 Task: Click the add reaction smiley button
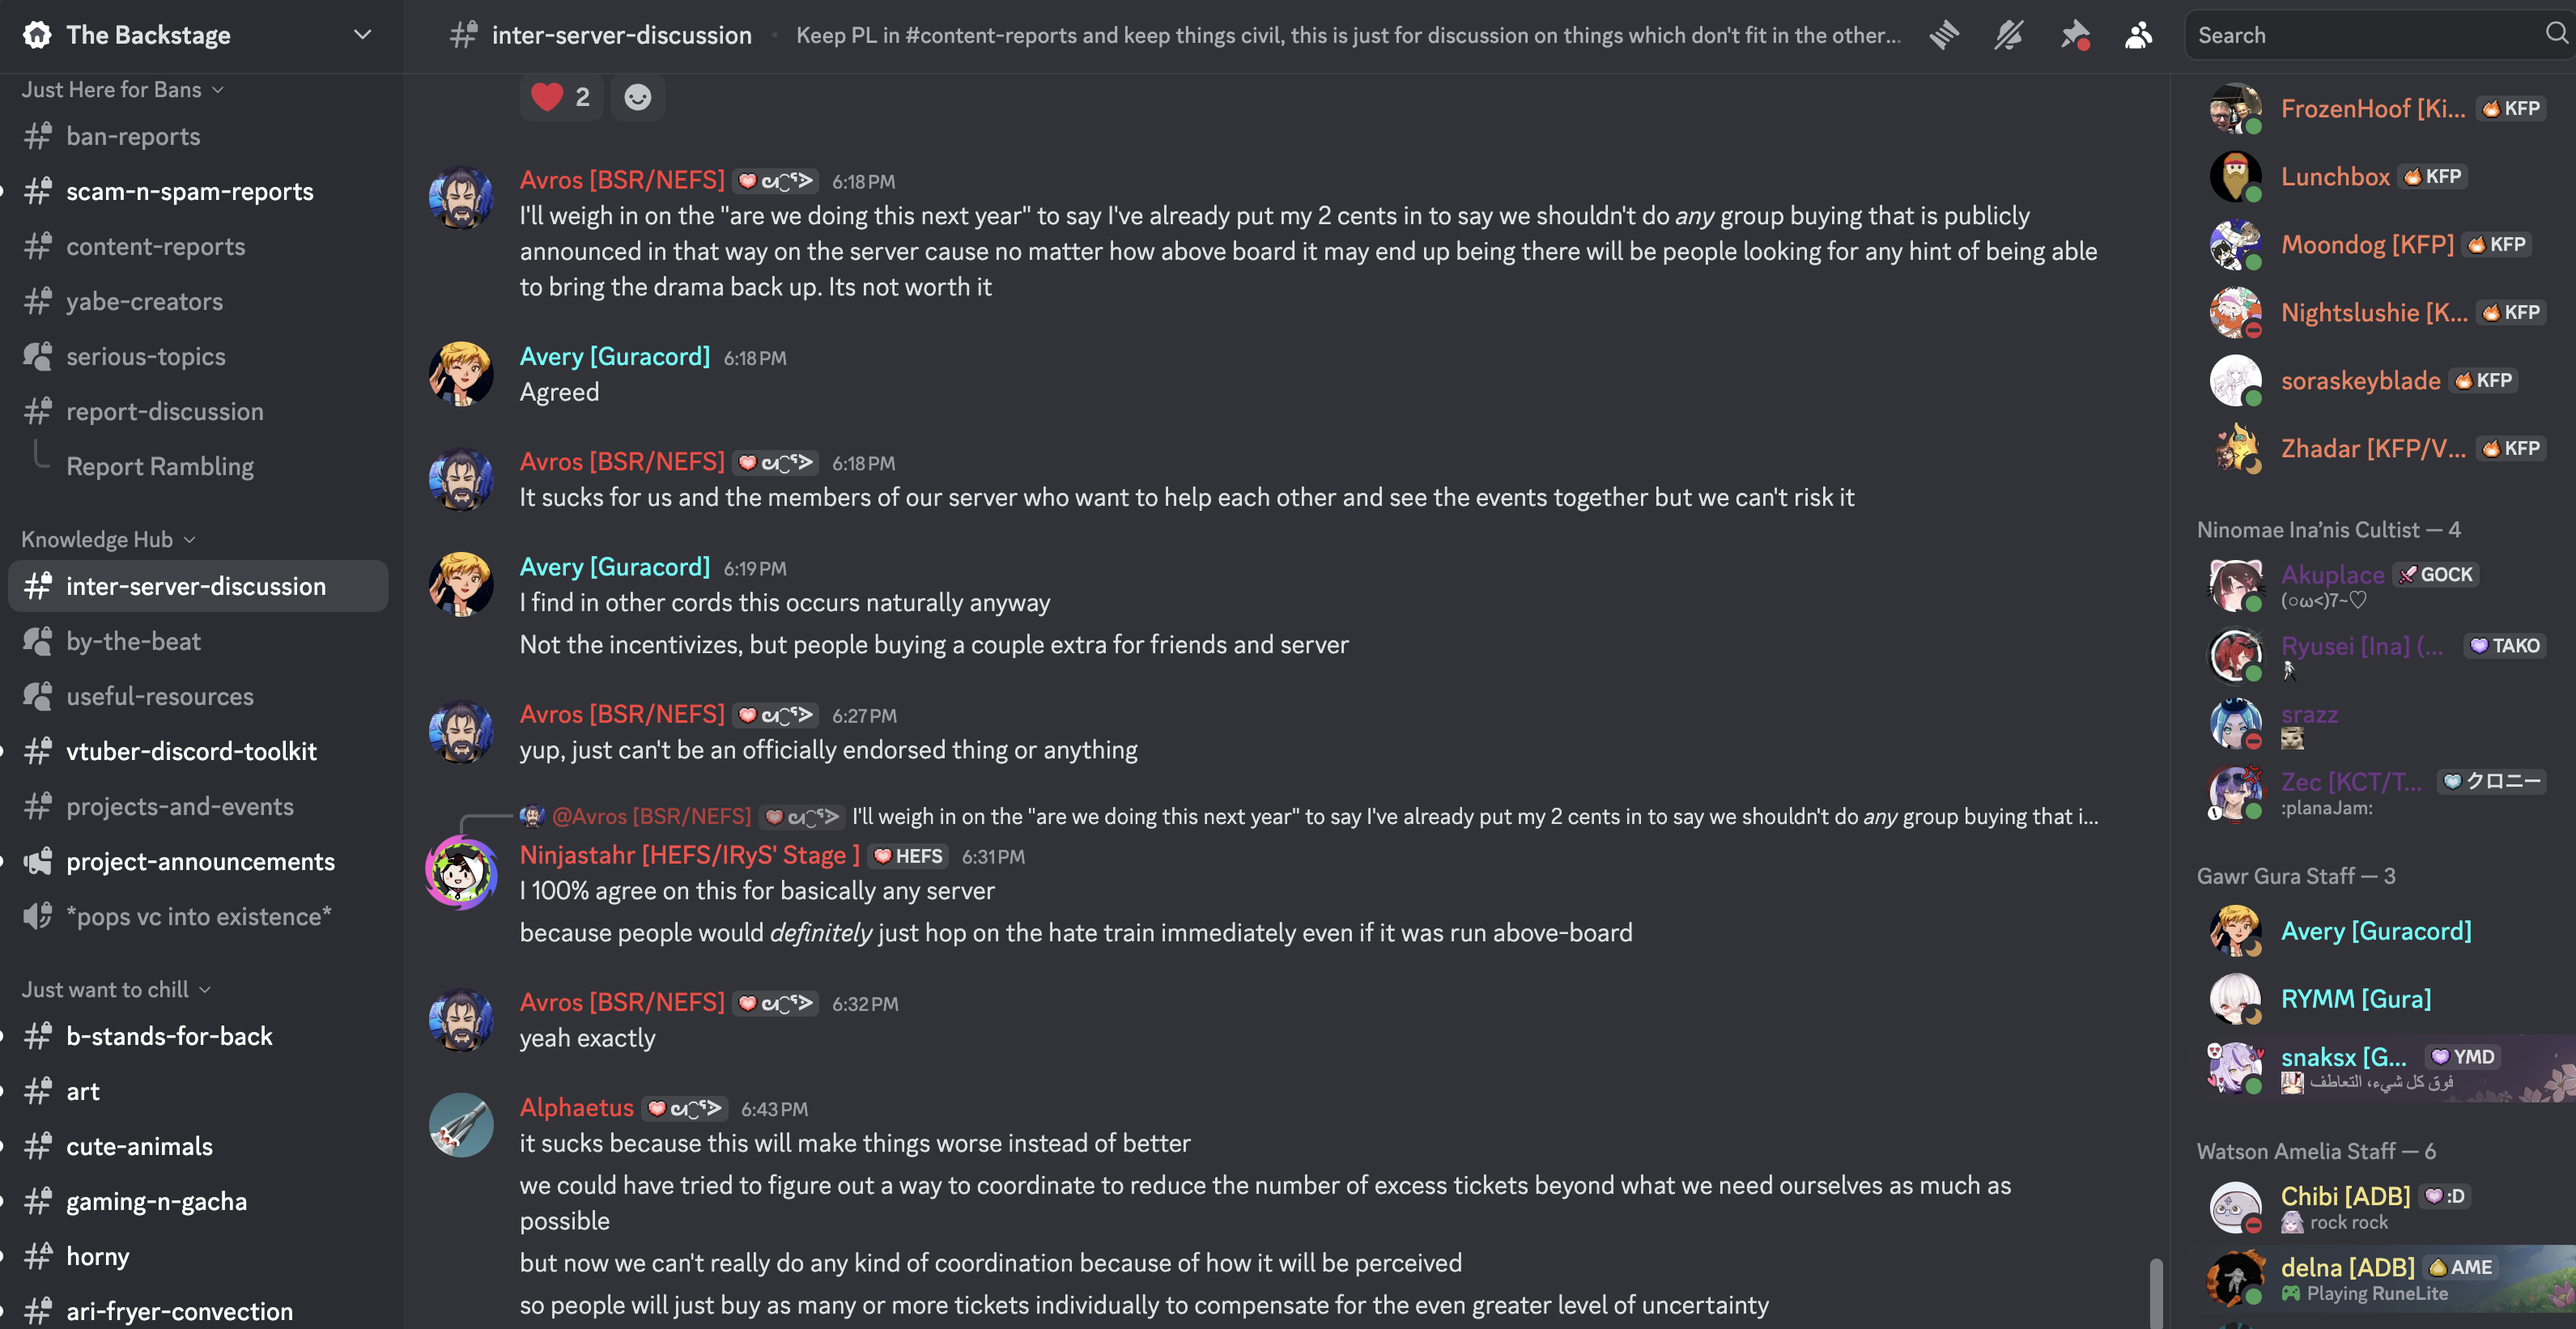point(637,97)
